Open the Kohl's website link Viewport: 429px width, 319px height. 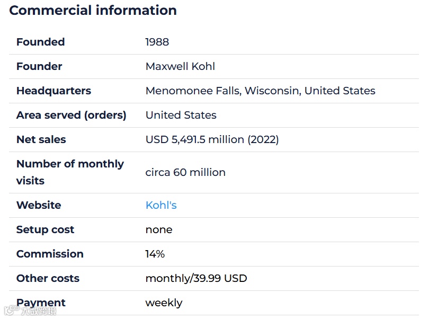pos(161,205)
